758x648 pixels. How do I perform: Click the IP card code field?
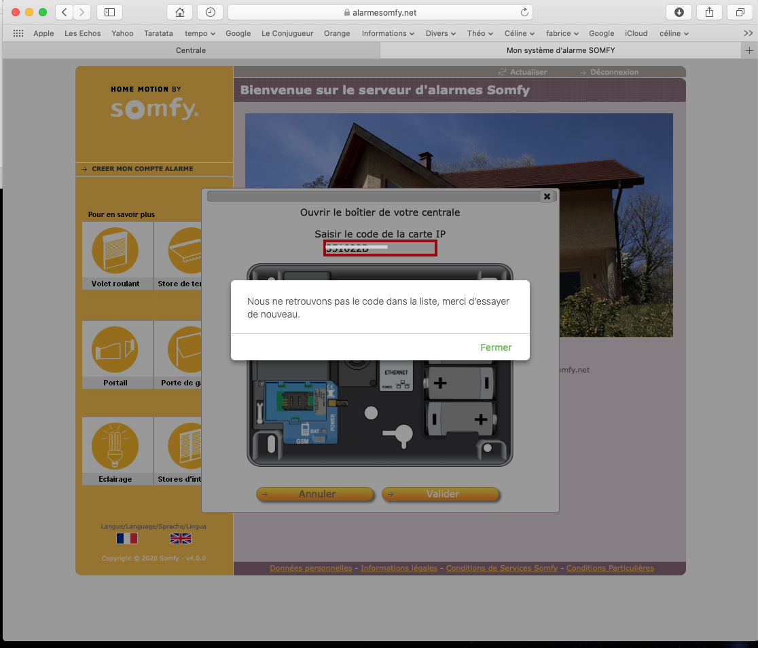coord(380,248)
